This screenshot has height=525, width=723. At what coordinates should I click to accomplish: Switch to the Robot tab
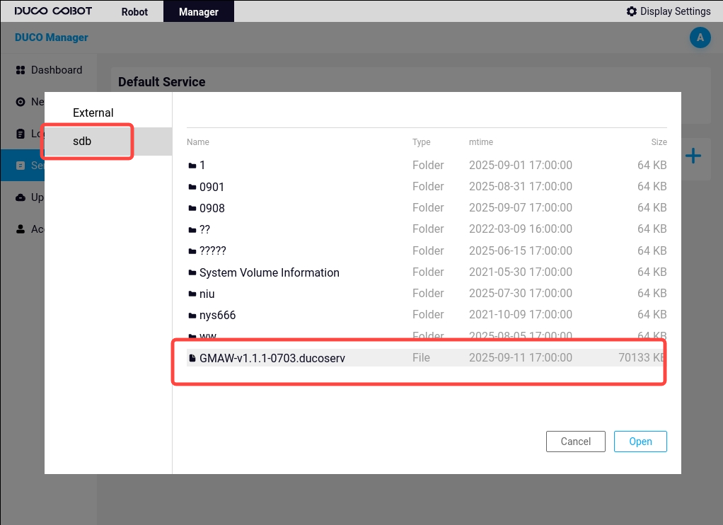134,11
